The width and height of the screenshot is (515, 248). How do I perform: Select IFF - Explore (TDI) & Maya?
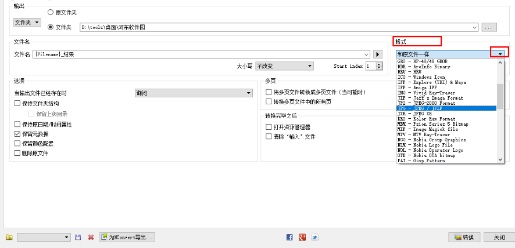(x=446, y=82)
